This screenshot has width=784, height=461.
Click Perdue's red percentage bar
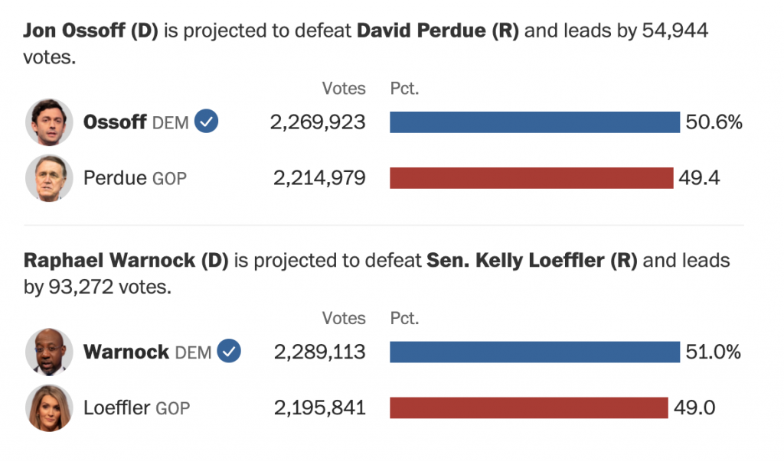[531, 178]
